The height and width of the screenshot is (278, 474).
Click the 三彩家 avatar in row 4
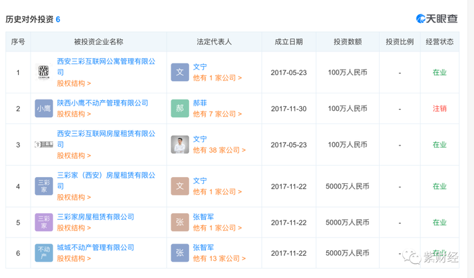tap(44, 186)
